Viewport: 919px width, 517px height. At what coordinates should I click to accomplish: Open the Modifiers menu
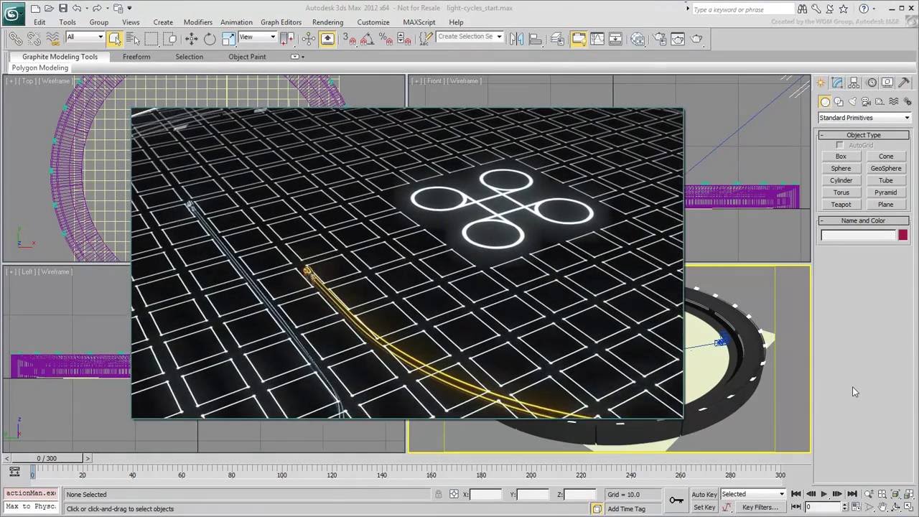pos(197,22)
